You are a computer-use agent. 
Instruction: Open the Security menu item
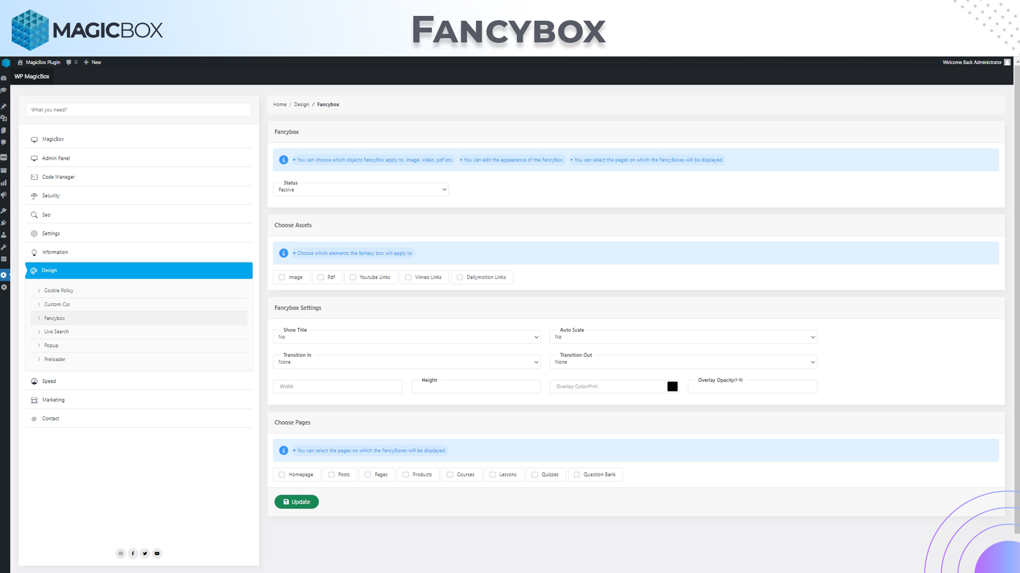[x=139, y=196]
